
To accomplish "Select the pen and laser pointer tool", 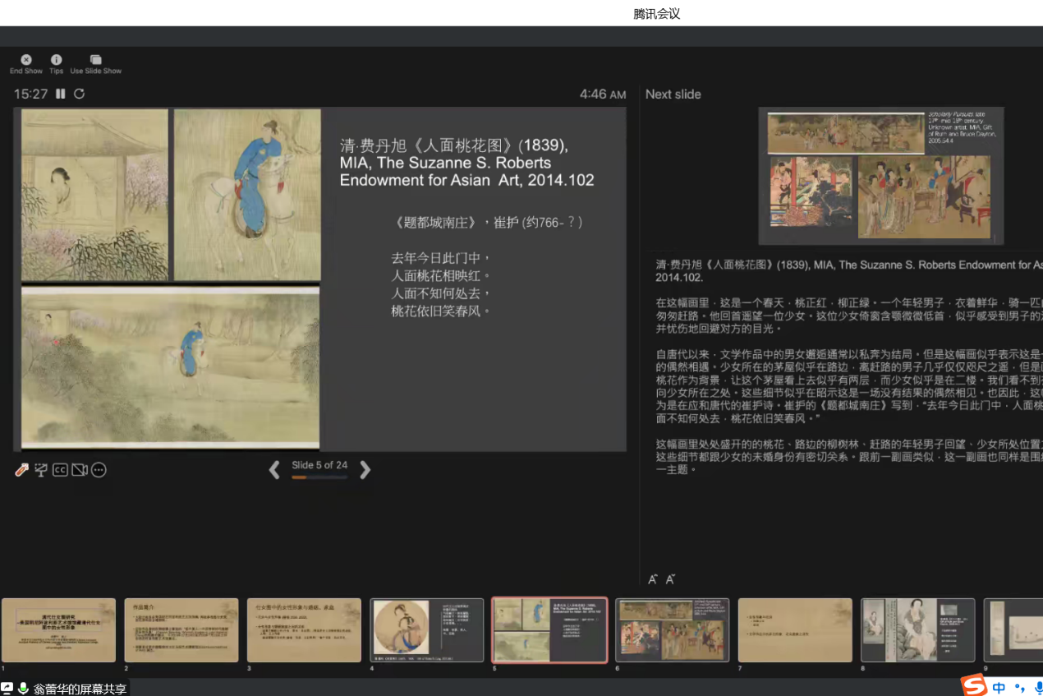I will point(22,470).
